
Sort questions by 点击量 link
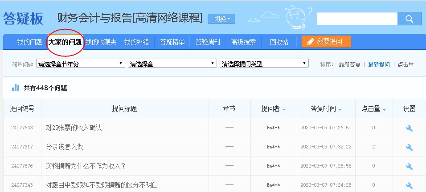click(x=406, y=64)
